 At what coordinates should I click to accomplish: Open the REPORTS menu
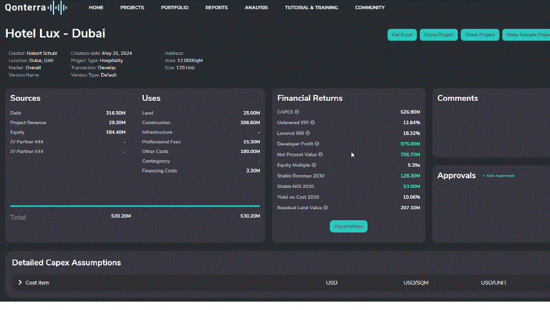point(217,7)
